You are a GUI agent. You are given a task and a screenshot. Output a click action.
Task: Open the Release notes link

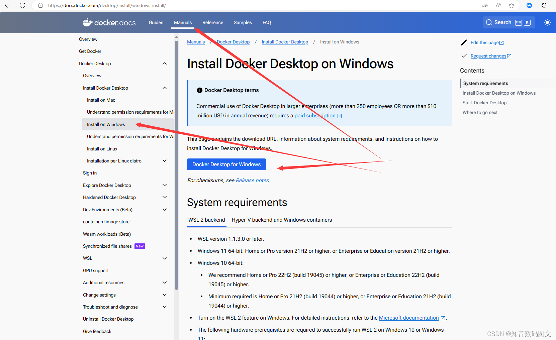point(252,180)
